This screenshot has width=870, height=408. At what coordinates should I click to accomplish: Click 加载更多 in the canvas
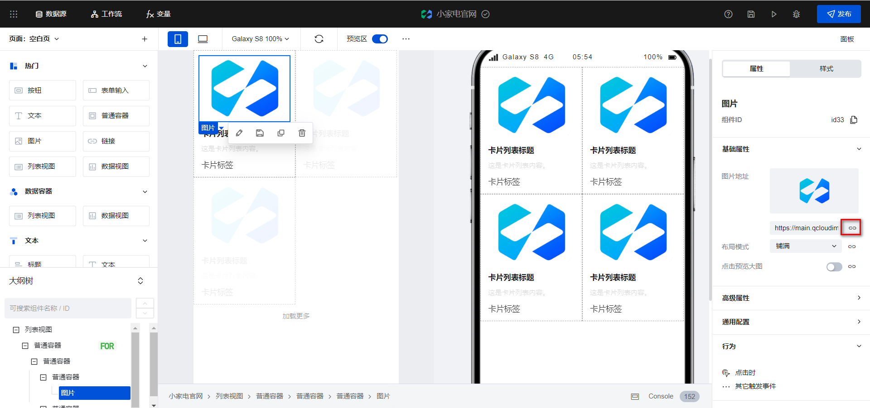295,316
